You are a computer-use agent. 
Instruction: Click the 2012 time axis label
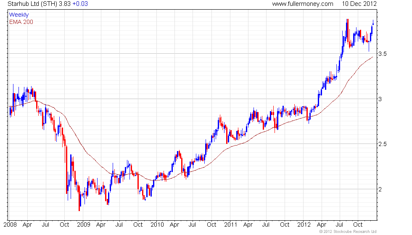pyautogui.click(x=304, y=225)
